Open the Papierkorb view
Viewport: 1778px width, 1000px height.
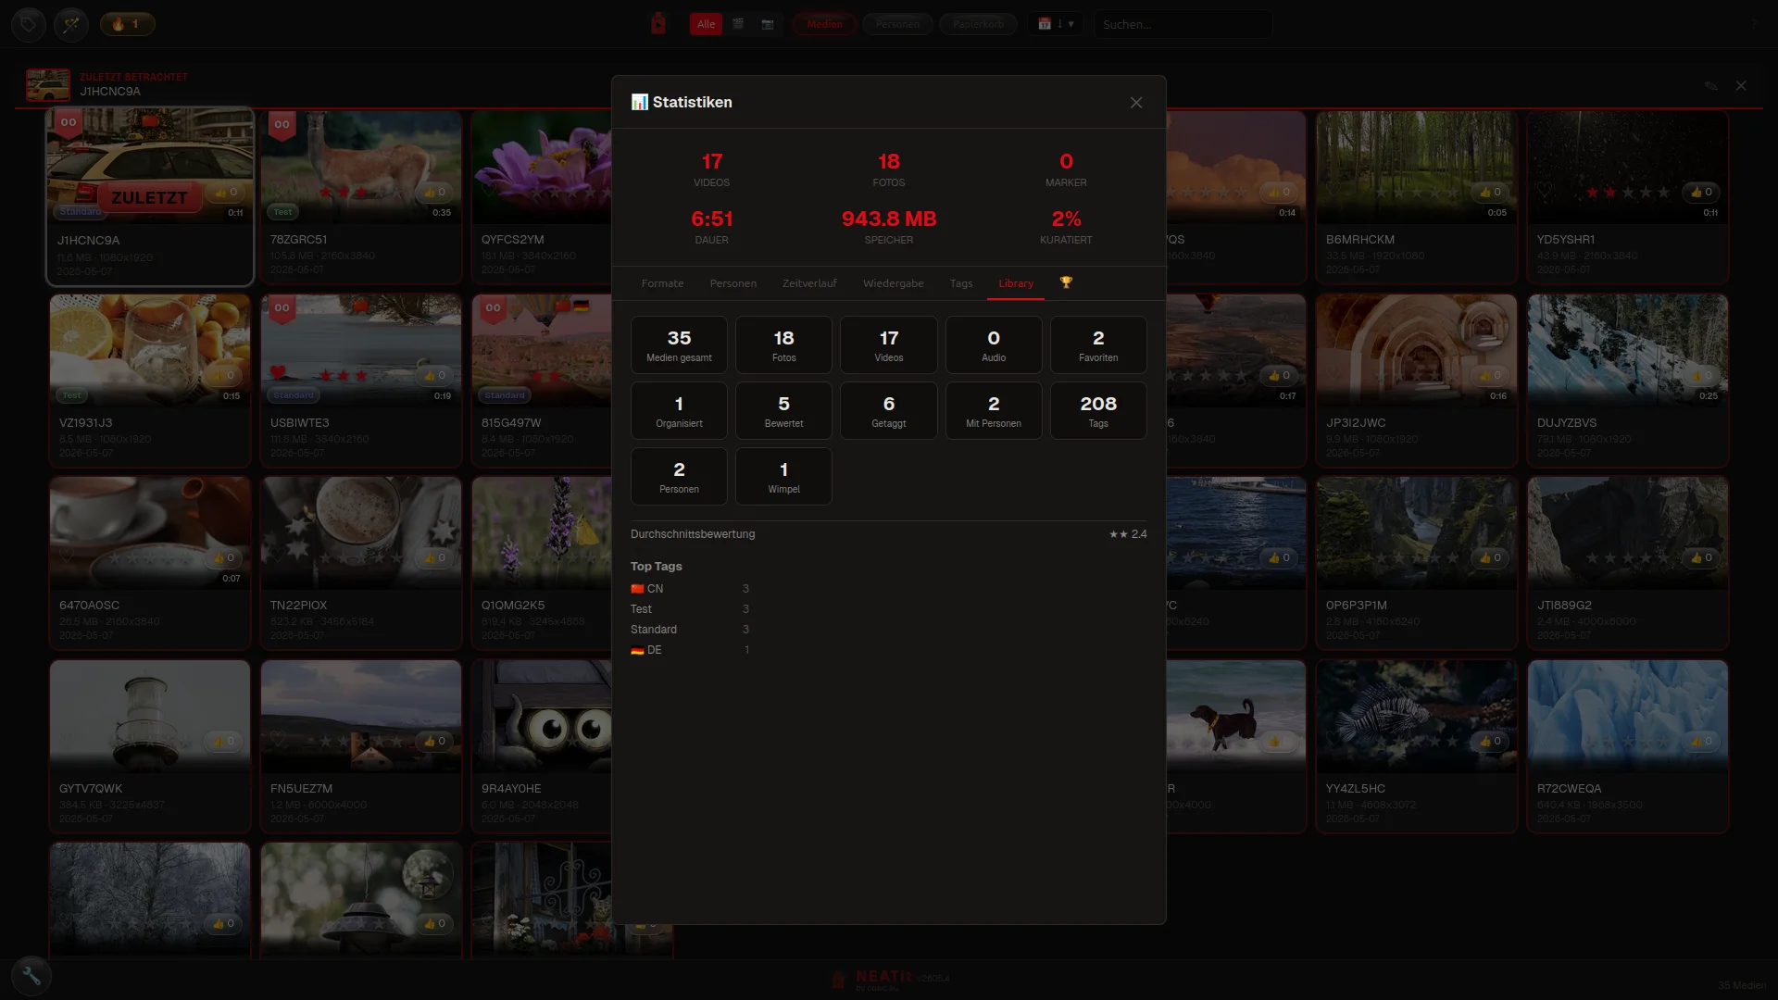pyautogui.click(x=978, y=24)
